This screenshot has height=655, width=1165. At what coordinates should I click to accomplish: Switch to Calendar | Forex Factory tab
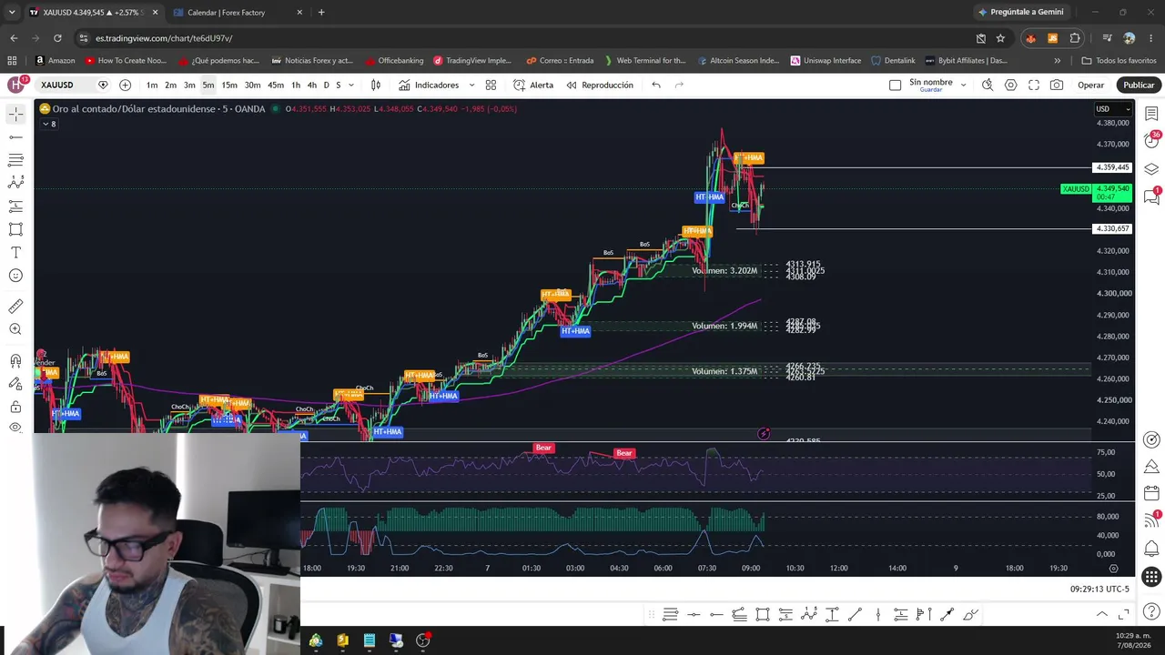237,13
